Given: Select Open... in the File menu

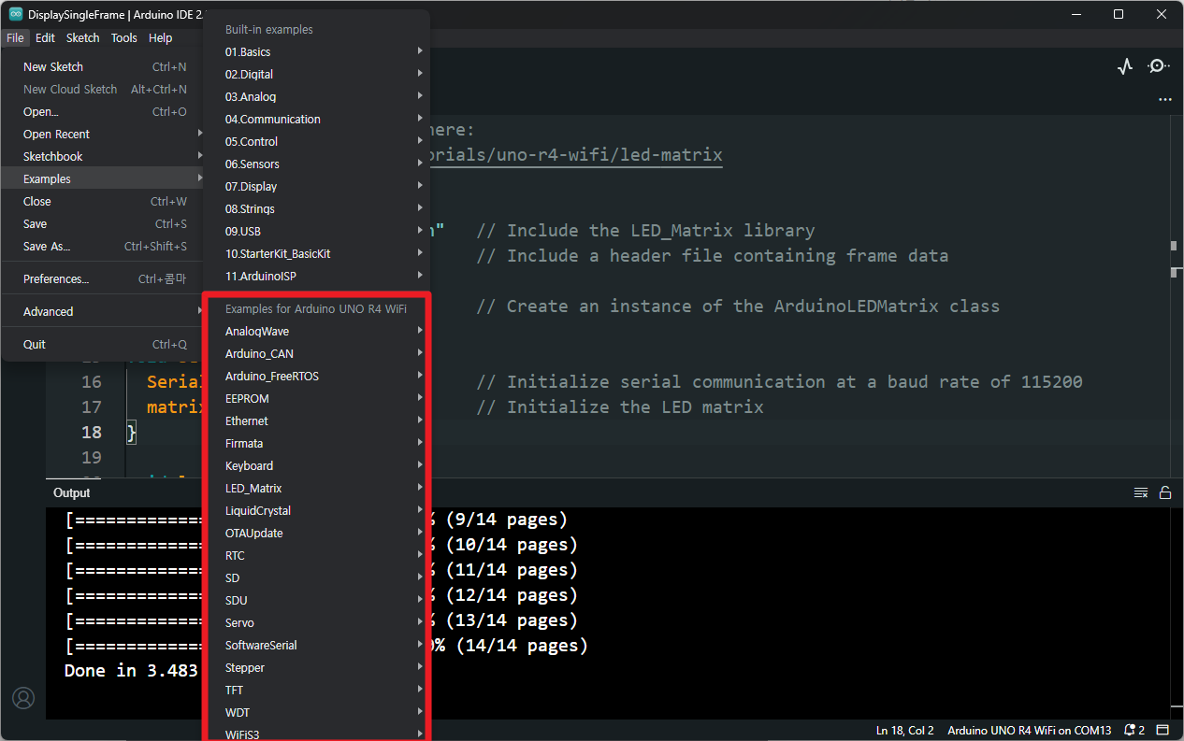Looking at the screenshot, I should [x=103, y=112].
